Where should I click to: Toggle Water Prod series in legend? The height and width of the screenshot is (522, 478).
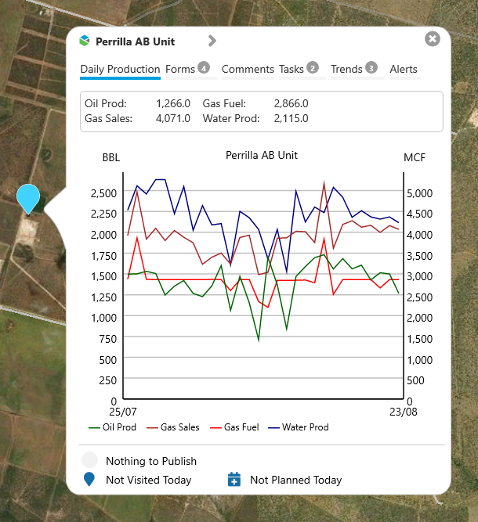pos(298,427)
